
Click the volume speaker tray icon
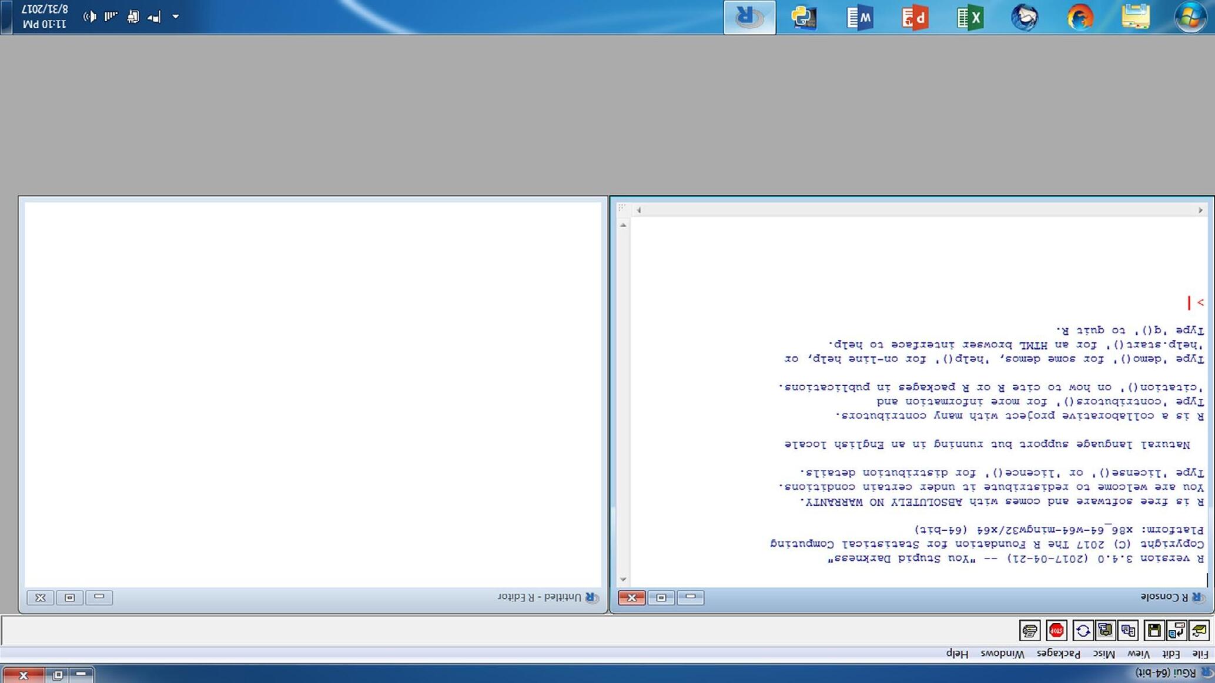click(x=89, y=16)
